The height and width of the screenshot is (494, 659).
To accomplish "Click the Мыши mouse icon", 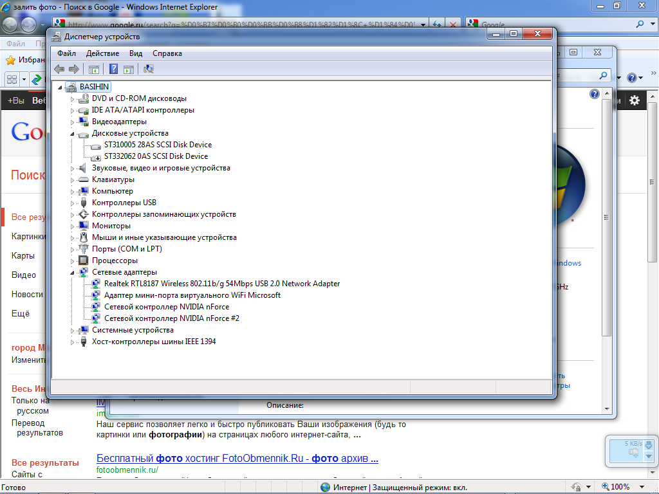I will click(84, 237).
